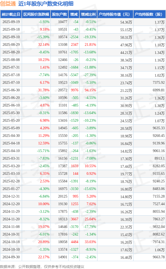The width and height of the screenshot is (166, 269).
Task: Click the 增减比例 column header
Action: tap(88, 14)
